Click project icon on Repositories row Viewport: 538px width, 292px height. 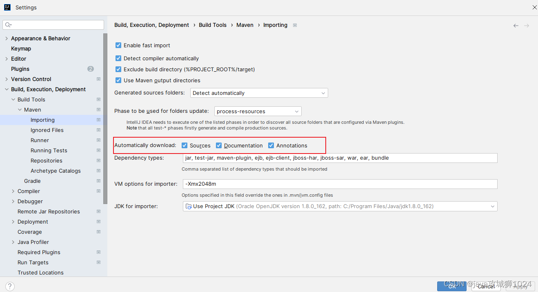coord(98,160)
